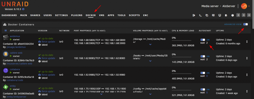
Task: Toggle autostart for calibre-web
Action: point(203,56)
